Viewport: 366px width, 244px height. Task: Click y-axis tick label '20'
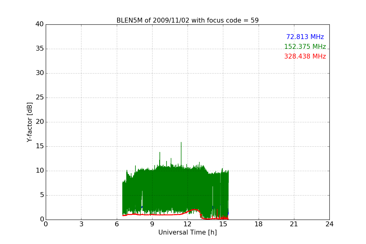pyautogui.click(x=40, y=122)
